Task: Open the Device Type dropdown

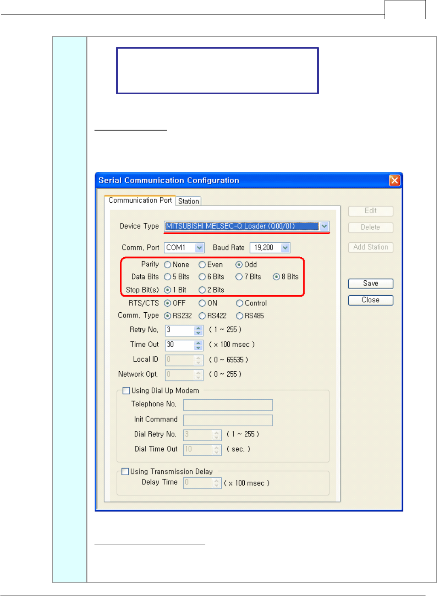Action: coord(324,226)
